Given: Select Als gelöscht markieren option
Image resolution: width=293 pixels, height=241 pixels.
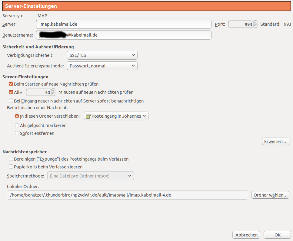Looking at the screenshot, I should pyautogui.click(x=17, y=125).
